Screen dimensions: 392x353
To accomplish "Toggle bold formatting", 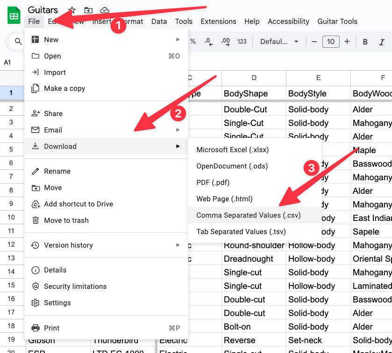I will [x=364, y=41].
